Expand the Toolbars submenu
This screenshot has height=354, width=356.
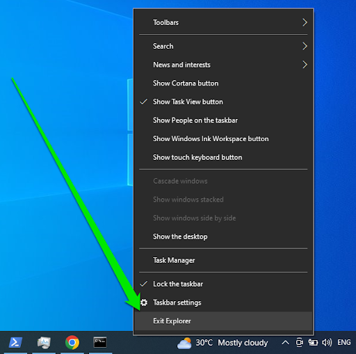point(223,22)
